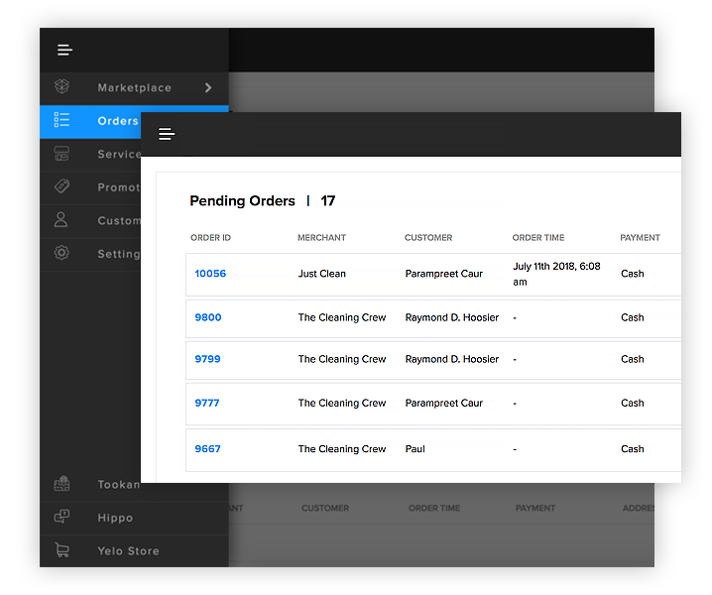Click the Orders list icon
The width and height of the screenshot is (712, 595).
61,121
